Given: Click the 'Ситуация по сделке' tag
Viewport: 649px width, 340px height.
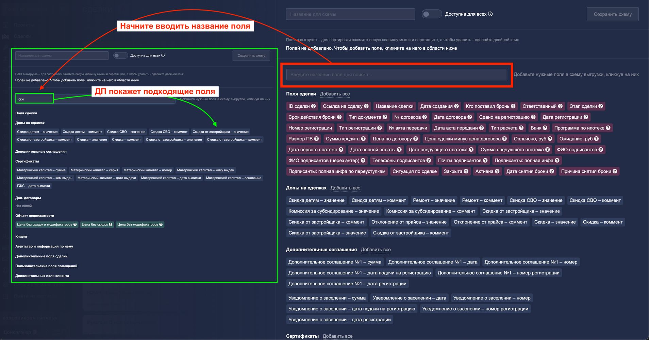Looking at the screenshot, I should [414, 171].
